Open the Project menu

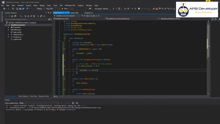point(28,6)
